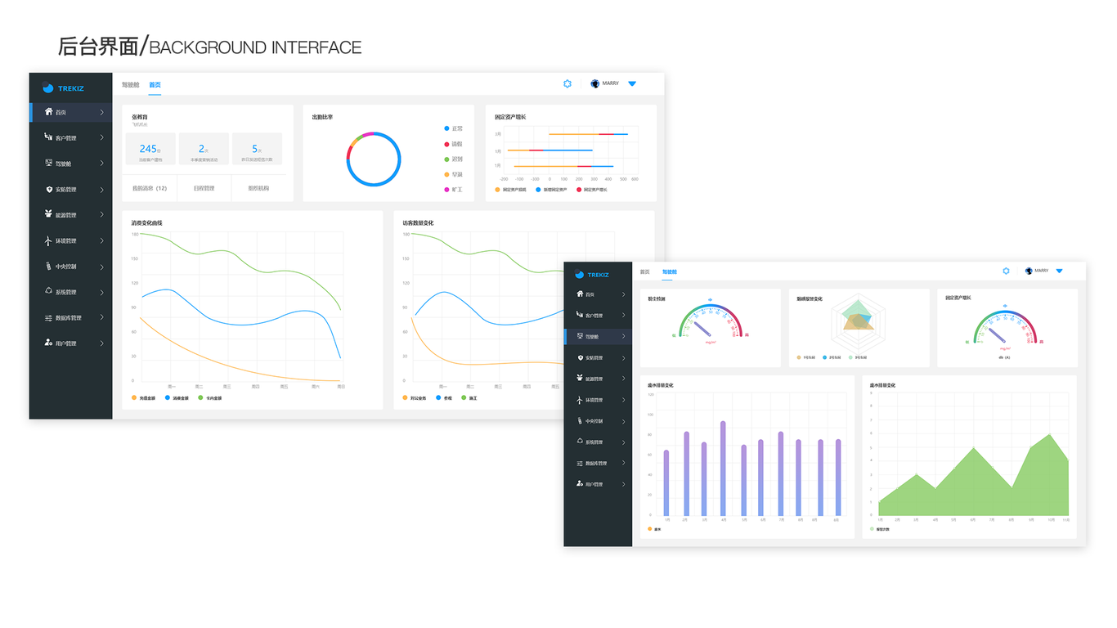The width and height of the screenshot is (1117, 628).
Task: Click 用户管理 person icon in back window
Action: [x=49, y=343]
